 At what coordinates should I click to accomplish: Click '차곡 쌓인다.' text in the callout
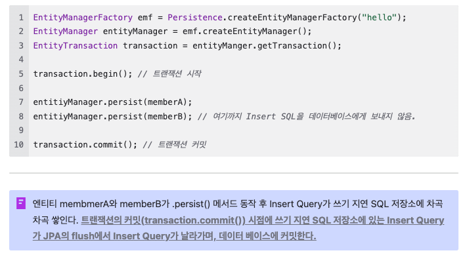(55, 220)
